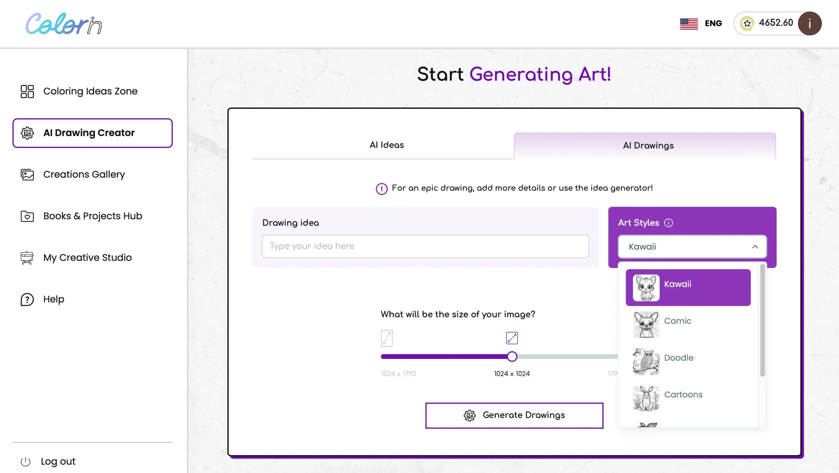This screenshot has width=839, height=473.
Task: Select the AI Drawing Creator sidebar icon
Action: click(x=27, y=133)
